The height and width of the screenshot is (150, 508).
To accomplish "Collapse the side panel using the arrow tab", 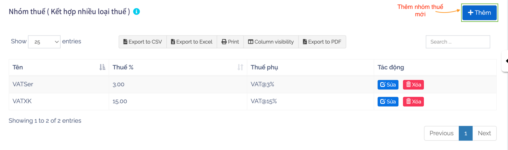I will [x=506, y=61].
